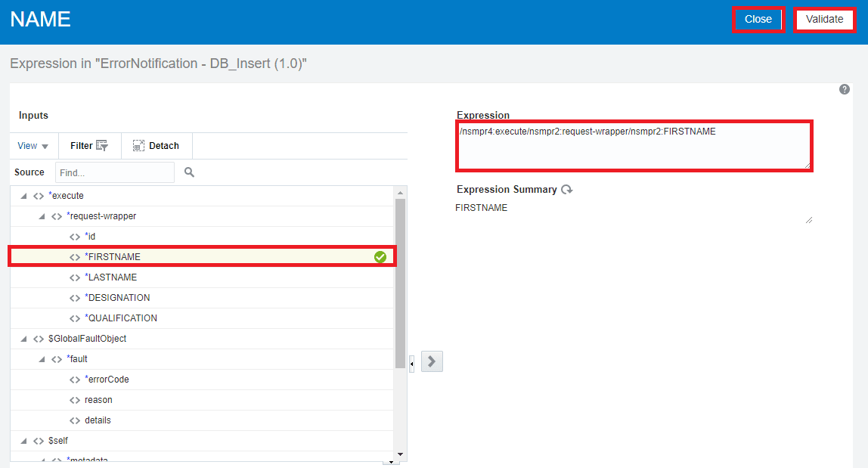Click the Close button

[x=758, y=20]
